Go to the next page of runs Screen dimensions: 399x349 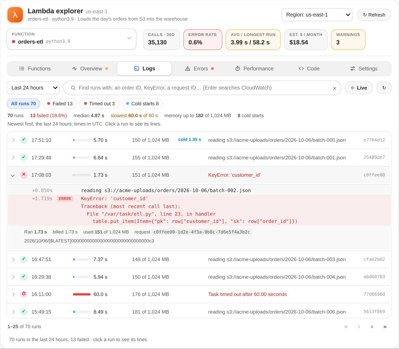pos(372,327)
